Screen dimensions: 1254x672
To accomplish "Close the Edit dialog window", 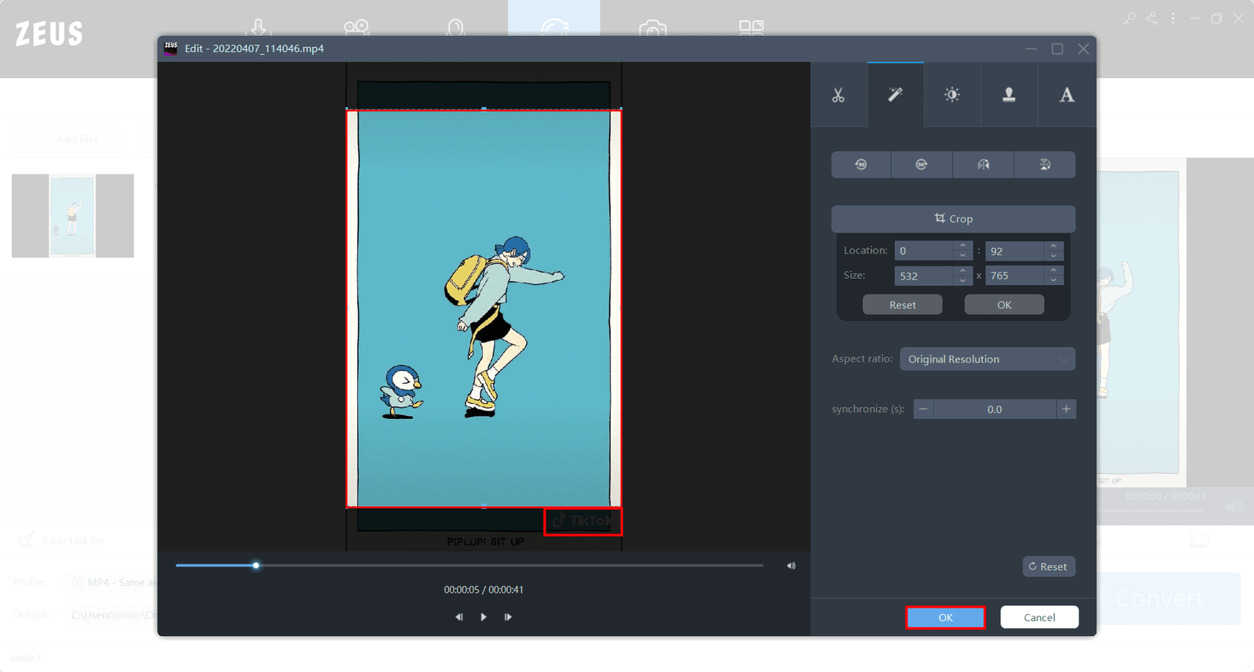I will coord(1083,49).
